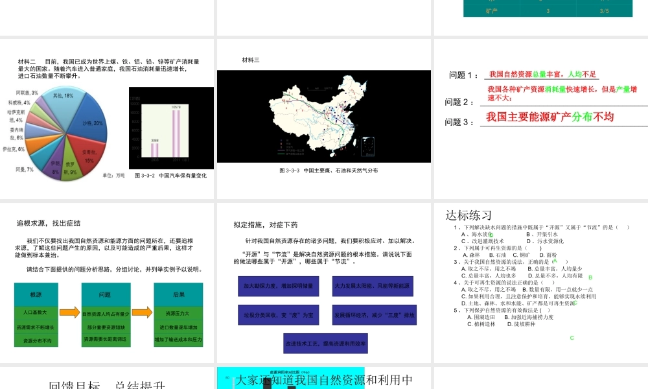Screen dimensions: 648x389
Task: Select the 达标练习 exercise slide
Action: tap(541, 283)
